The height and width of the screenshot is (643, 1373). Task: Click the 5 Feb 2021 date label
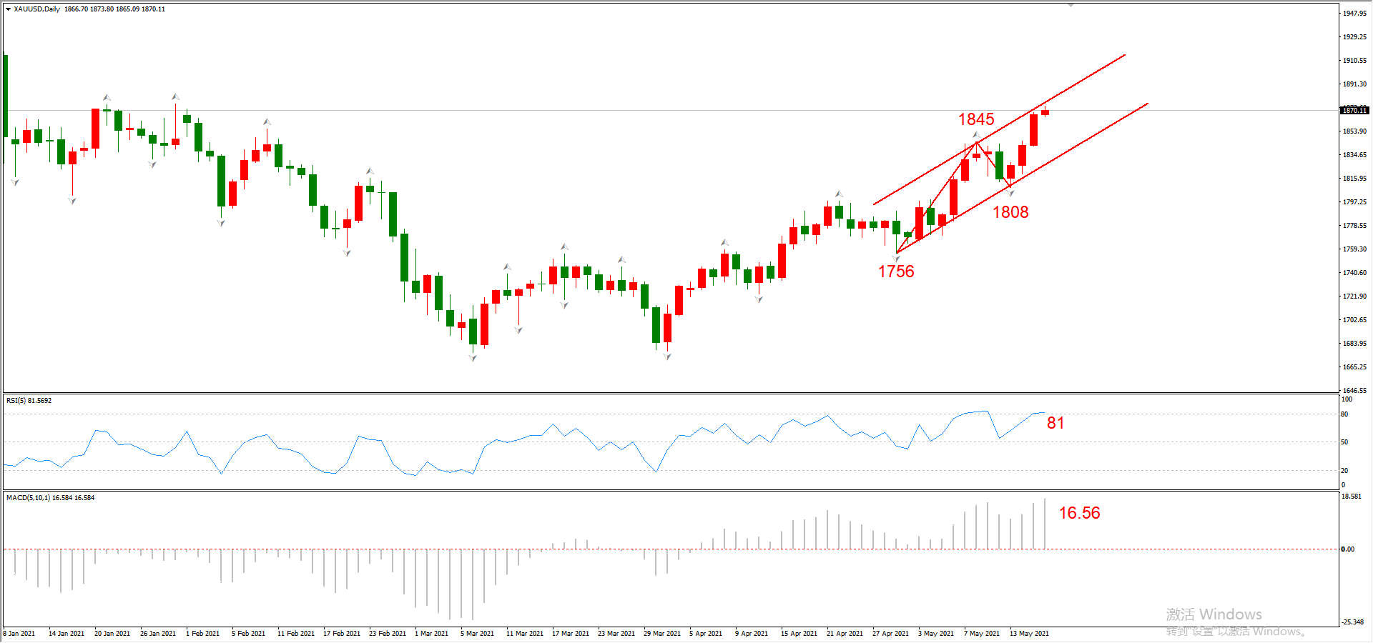(249, 634)
